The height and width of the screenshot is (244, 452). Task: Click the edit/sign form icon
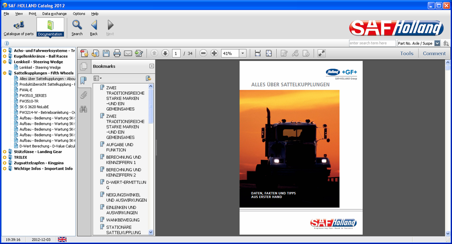point(139,53)
